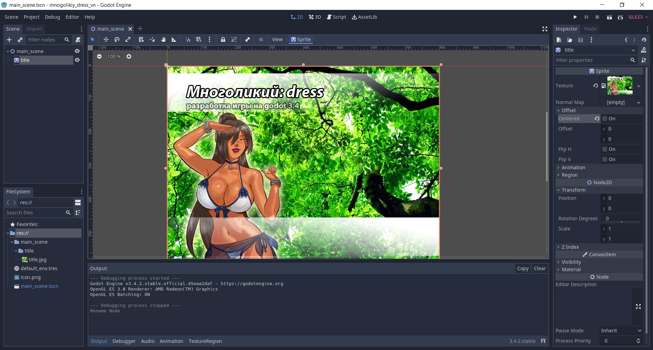Enable the Flip V checkbox
This screenshot has width=653, height=350.
(605, 159)
